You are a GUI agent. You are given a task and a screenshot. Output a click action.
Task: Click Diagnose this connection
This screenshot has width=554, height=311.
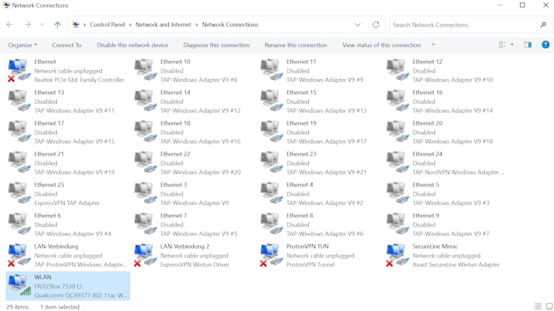pyautogui.click(x=216, y=45)
